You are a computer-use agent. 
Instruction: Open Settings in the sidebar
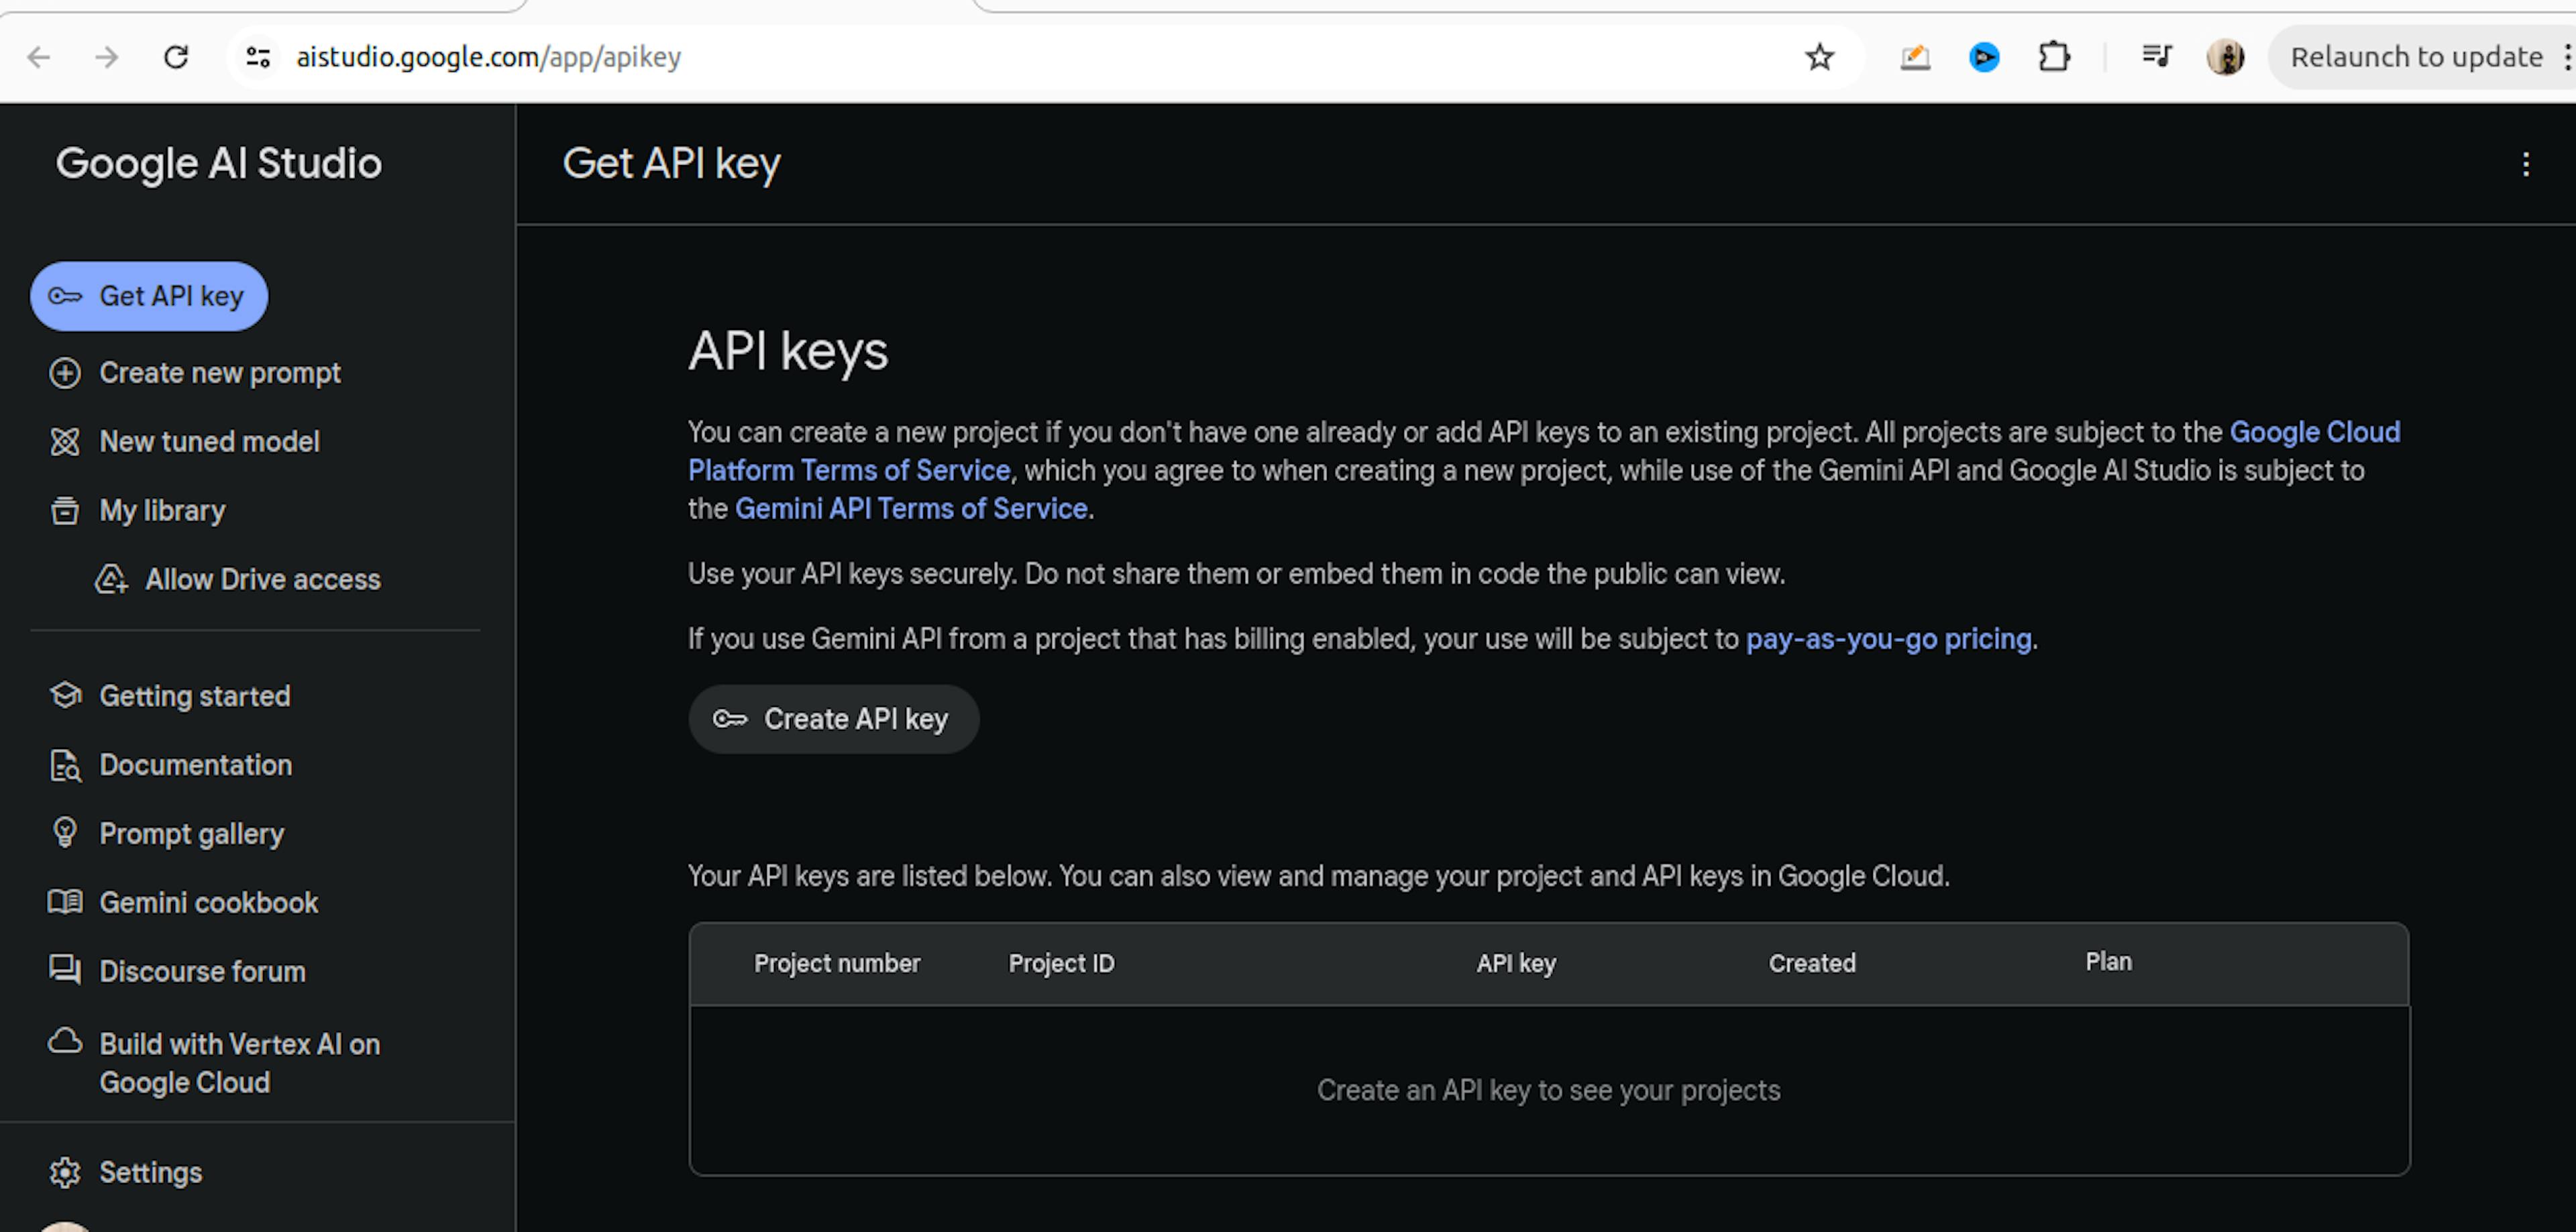coord(126,1172)
